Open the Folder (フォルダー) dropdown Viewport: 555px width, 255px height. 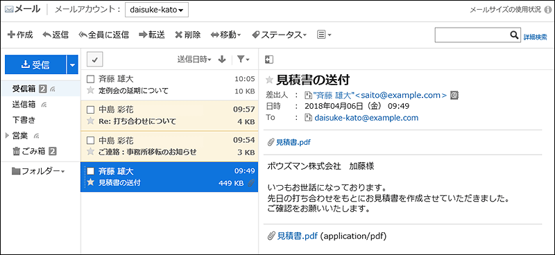pos(39,171)
